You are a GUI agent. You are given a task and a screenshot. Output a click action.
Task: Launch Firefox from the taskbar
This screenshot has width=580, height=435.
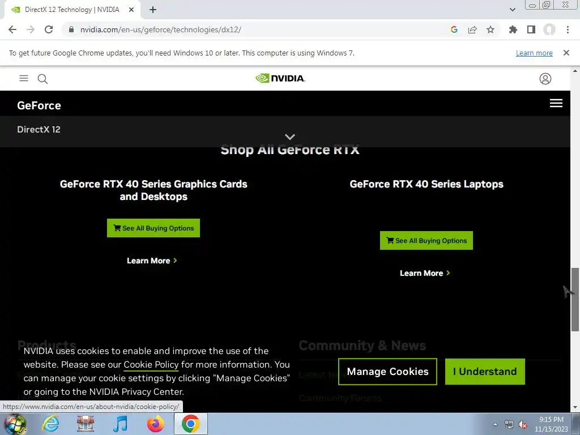coord(155,424)
